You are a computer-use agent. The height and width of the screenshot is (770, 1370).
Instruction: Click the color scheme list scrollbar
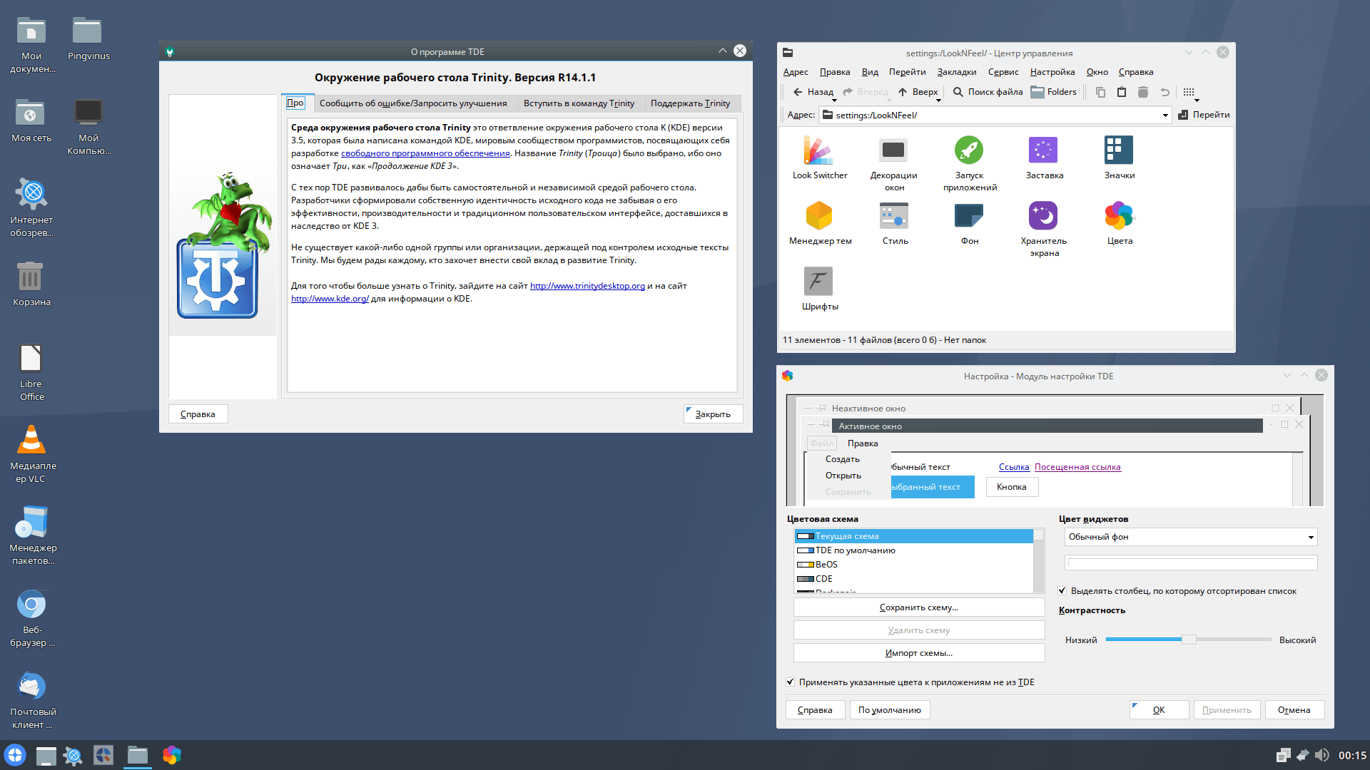click(1039, 560)
